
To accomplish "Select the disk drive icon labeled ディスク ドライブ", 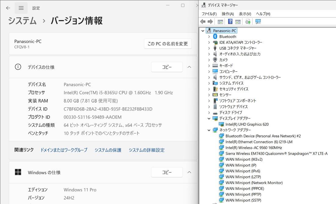I will [215, 113].
